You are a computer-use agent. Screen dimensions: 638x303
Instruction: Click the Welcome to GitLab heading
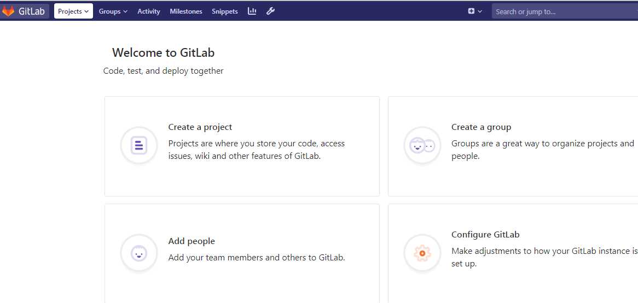click(163, 53)
